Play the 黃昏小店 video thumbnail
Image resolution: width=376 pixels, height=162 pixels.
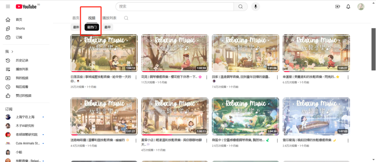click(175, 116)
